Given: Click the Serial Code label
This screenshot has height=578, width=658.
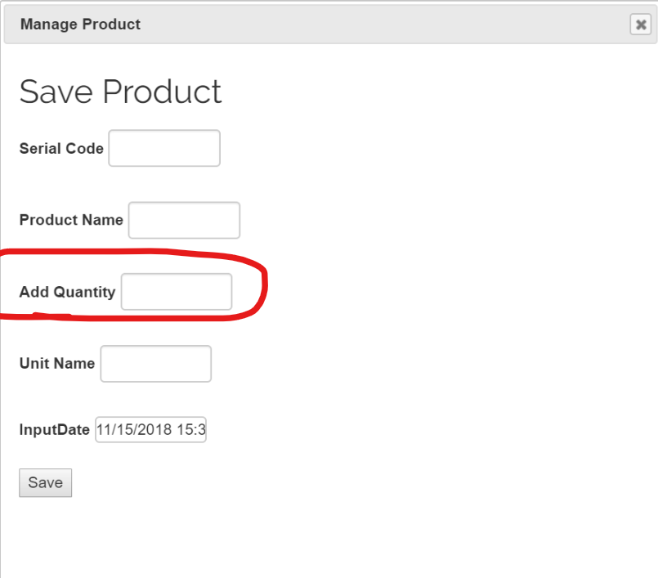Looking at the screenshot, I should click(x=61, y=149).
